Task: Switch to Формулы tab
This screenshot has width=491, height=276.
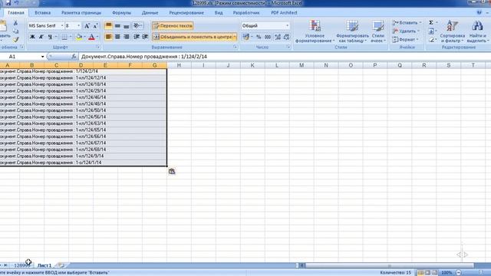Action: 121,13
